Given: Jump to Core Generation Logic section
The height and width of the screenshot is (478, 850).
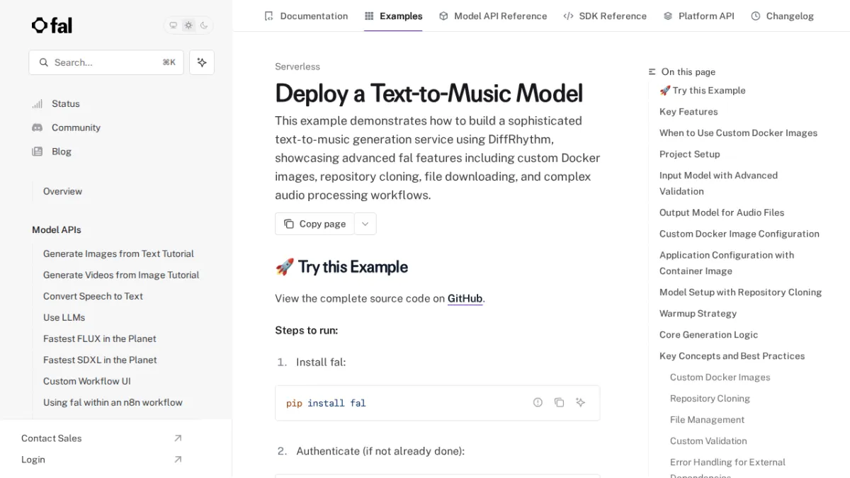Looking at the screenshot, I should [708, 334].
